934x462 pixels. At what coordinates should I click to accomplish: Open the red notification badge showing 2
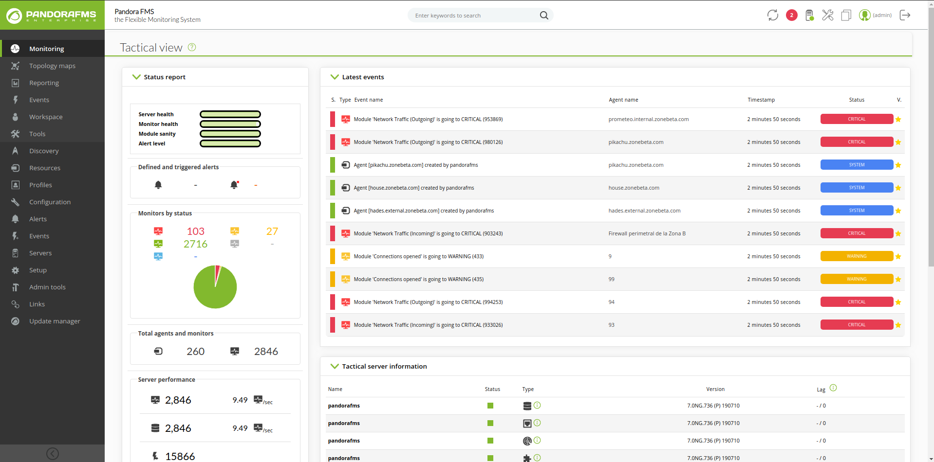tap(792, 15)
